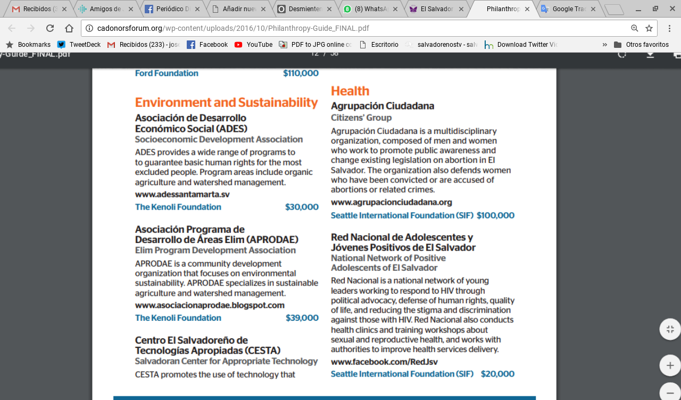681x400 pixels.
Task: Fit PDF to page with the fit button
Action: point(670,329)
